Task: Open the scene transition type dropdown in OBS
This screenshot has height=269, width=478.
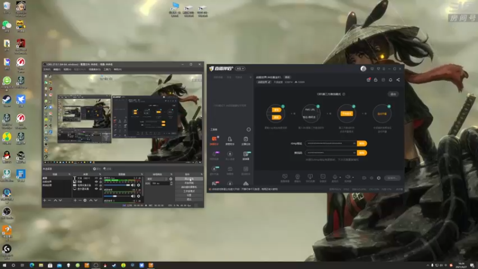Action: (x=157, y=179)
